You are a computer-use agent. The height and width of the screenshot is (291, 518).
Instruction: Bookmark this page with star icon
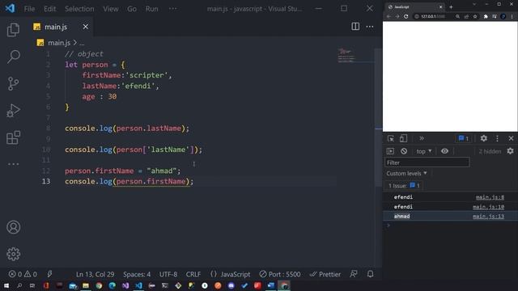pos(475,16)
